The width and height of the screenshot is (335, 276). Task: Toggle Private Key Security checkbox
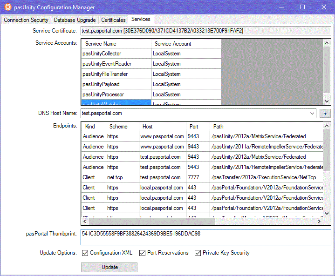[198, 253]
